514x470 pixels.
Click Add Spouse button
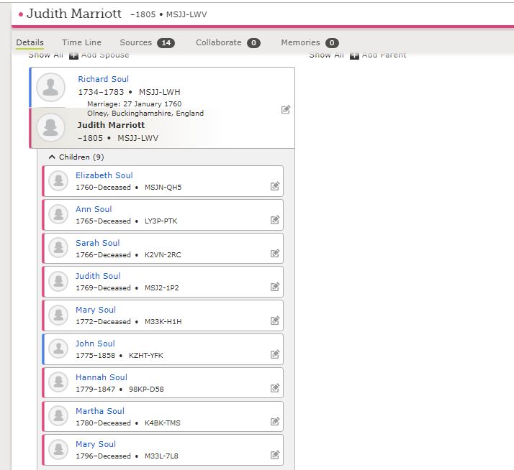tap(99, 55)
